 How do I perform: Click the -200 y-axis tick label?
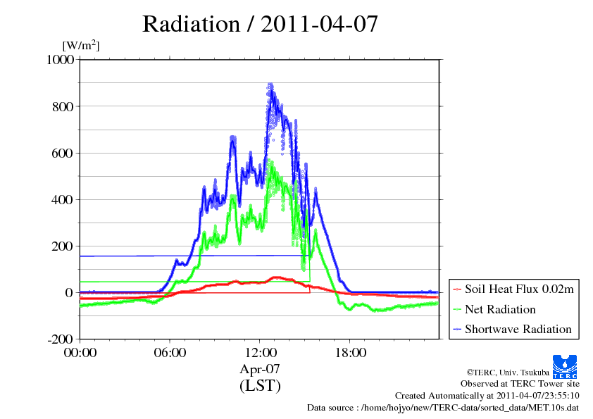61,339
